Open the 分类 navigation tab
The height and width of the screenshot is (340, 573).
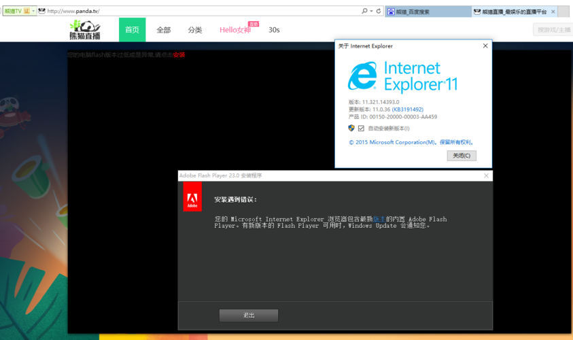[x=195, y=30]
